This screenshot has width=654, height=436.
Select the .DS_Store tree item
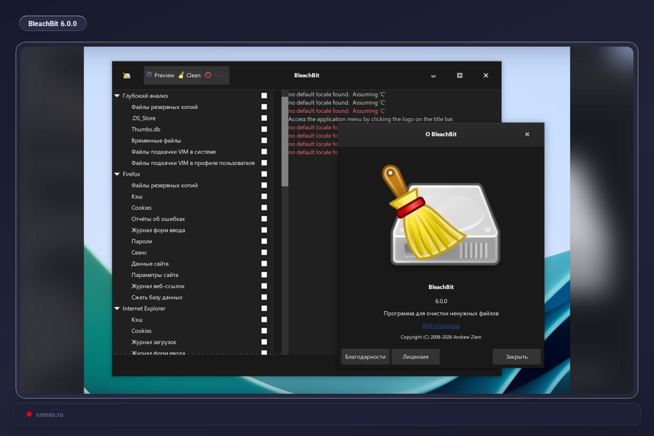[143, 118]
